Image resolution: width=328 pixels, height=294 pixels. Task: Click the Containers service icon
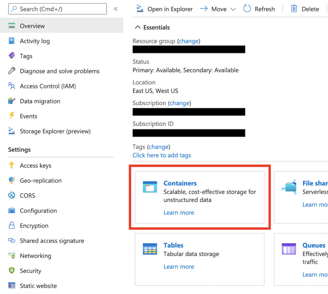click(x=150, y=187)
